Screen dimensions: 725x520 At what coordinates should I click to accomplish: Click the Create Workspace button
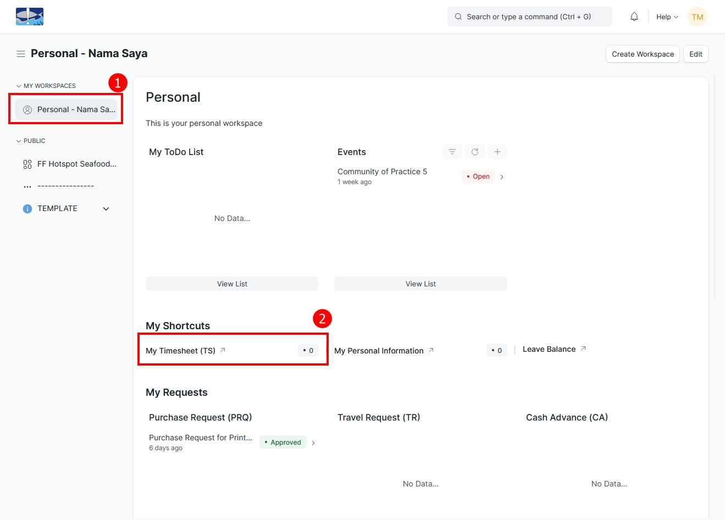[x=643, y=54]
